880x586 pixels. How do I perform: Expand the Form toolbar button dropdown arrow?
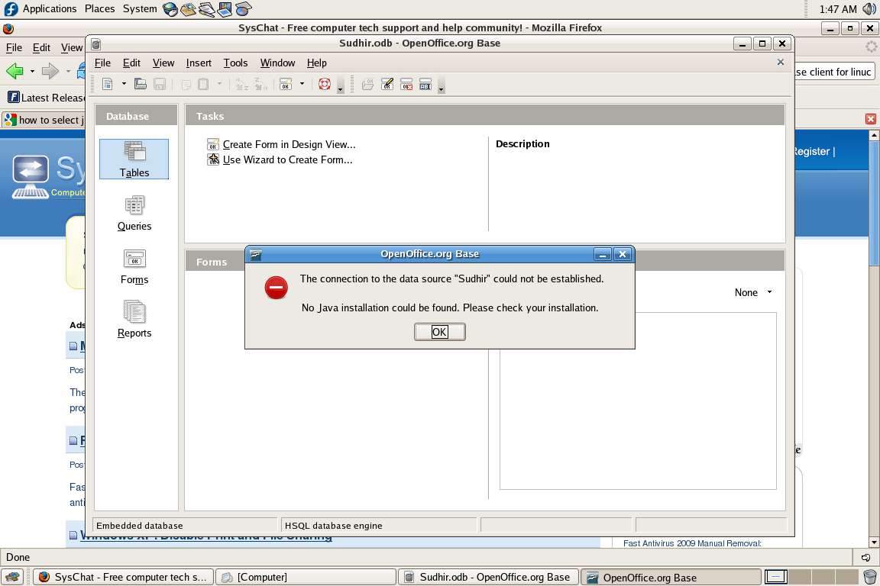coord(302,84)
